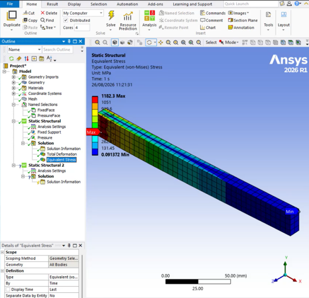Select the Mesh tree item
309x298 pixels.
[33, 99]
